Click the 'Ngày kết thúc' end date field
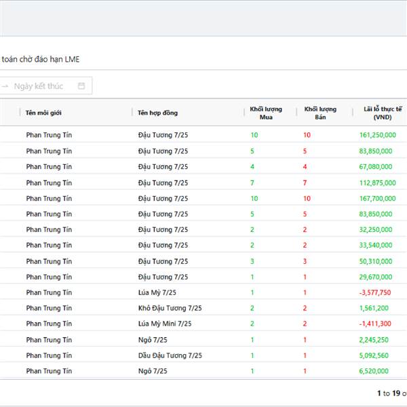The image size is (407, 407). click(39, 86)
